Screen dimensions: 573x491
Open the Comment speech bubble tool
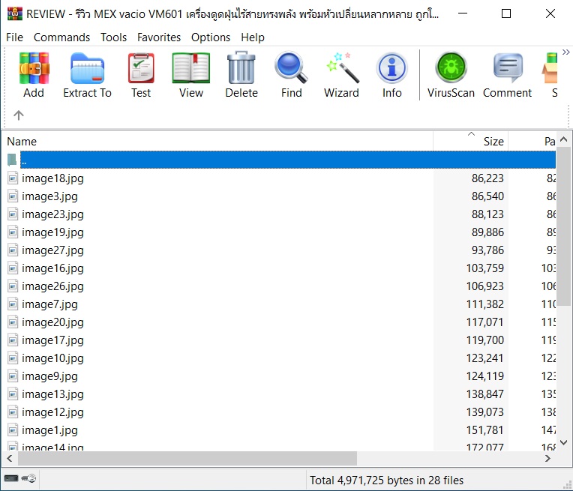coord(507,75)
